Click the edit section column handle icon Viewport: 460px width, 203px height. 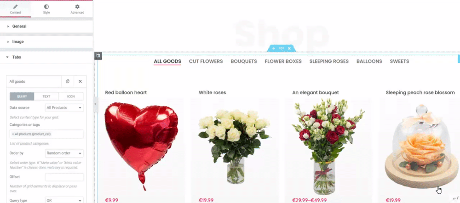click(x=98, y=56)
